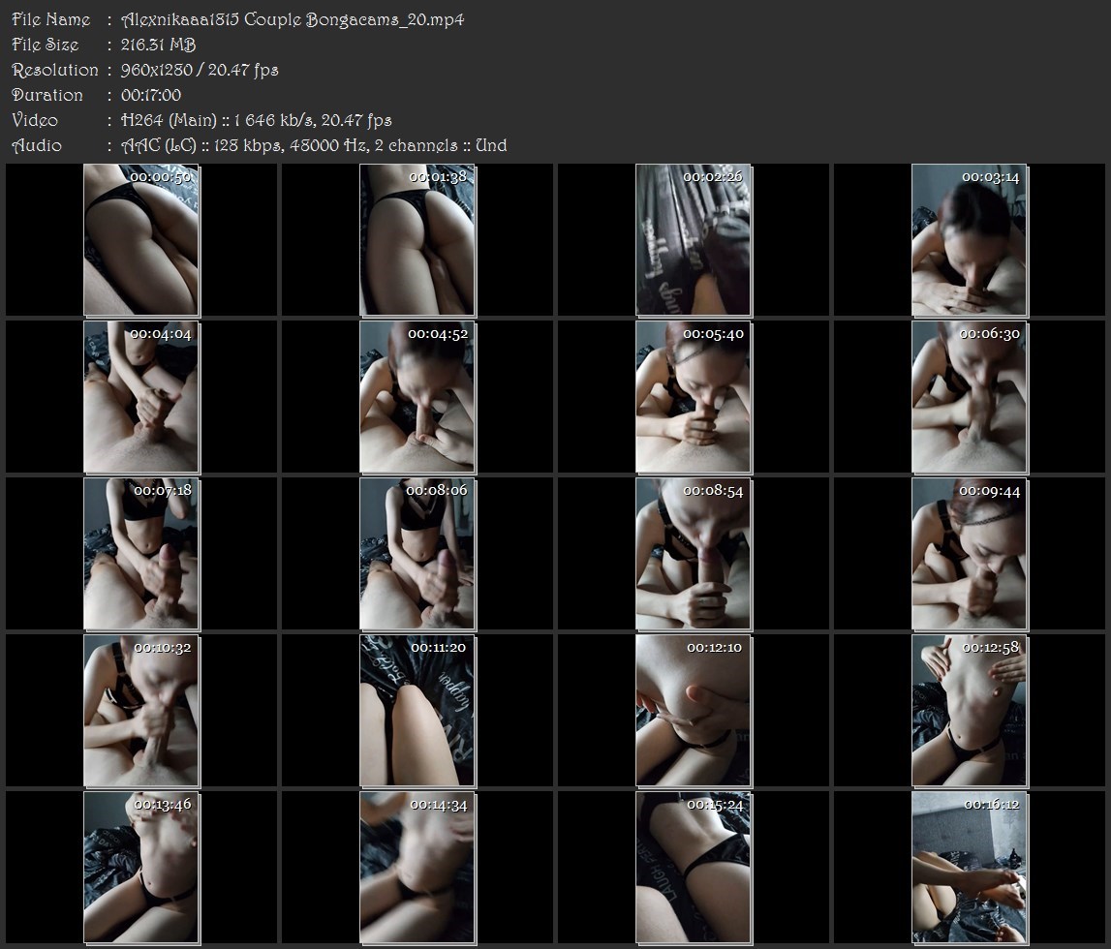Click the frame at 00:09:44
Screen dimensions: 1111x949
tap(970, 554)
